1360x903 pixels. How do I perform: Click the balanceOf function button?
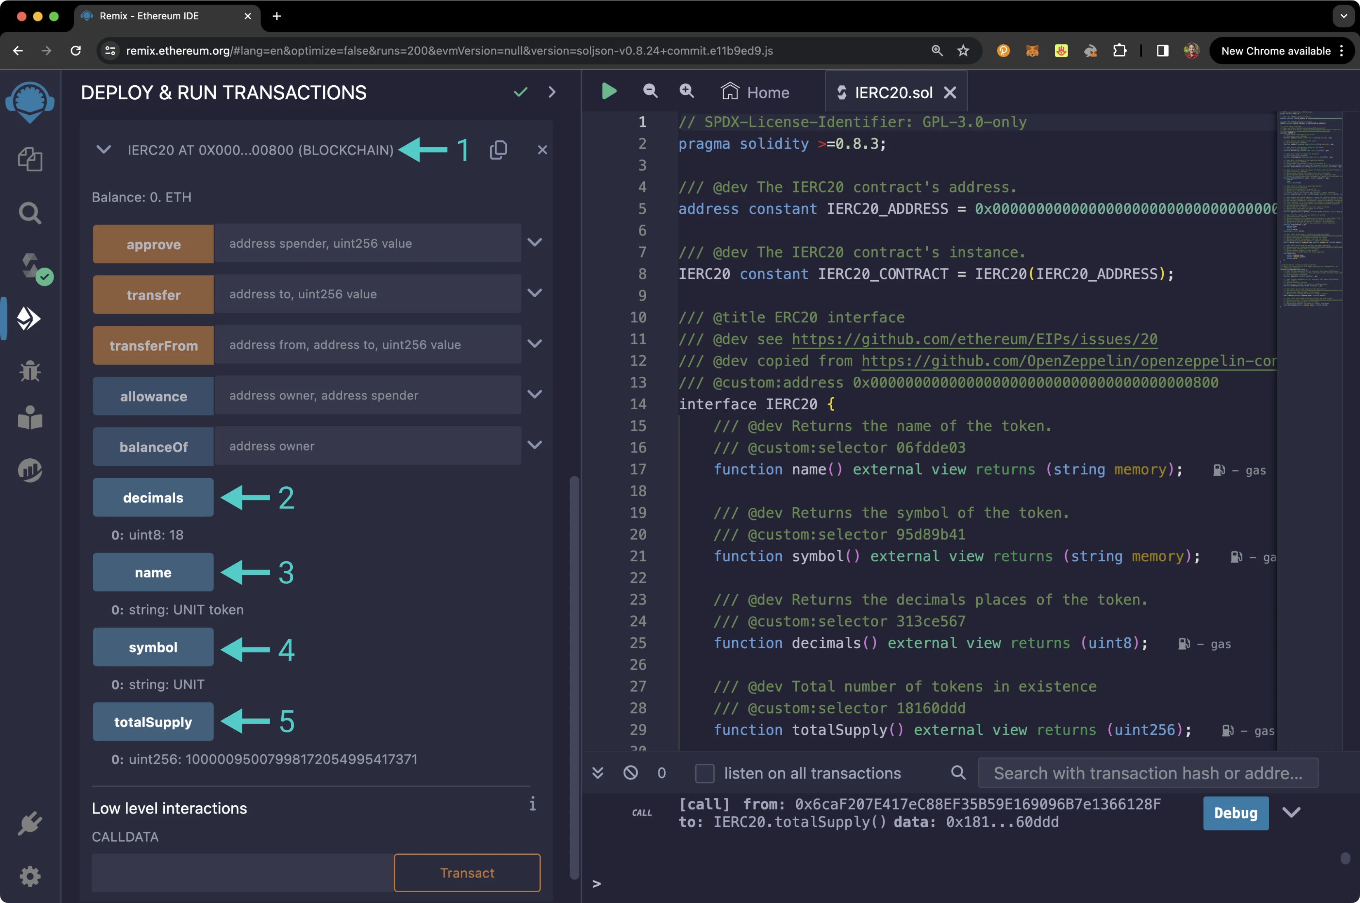coord(153,446)
